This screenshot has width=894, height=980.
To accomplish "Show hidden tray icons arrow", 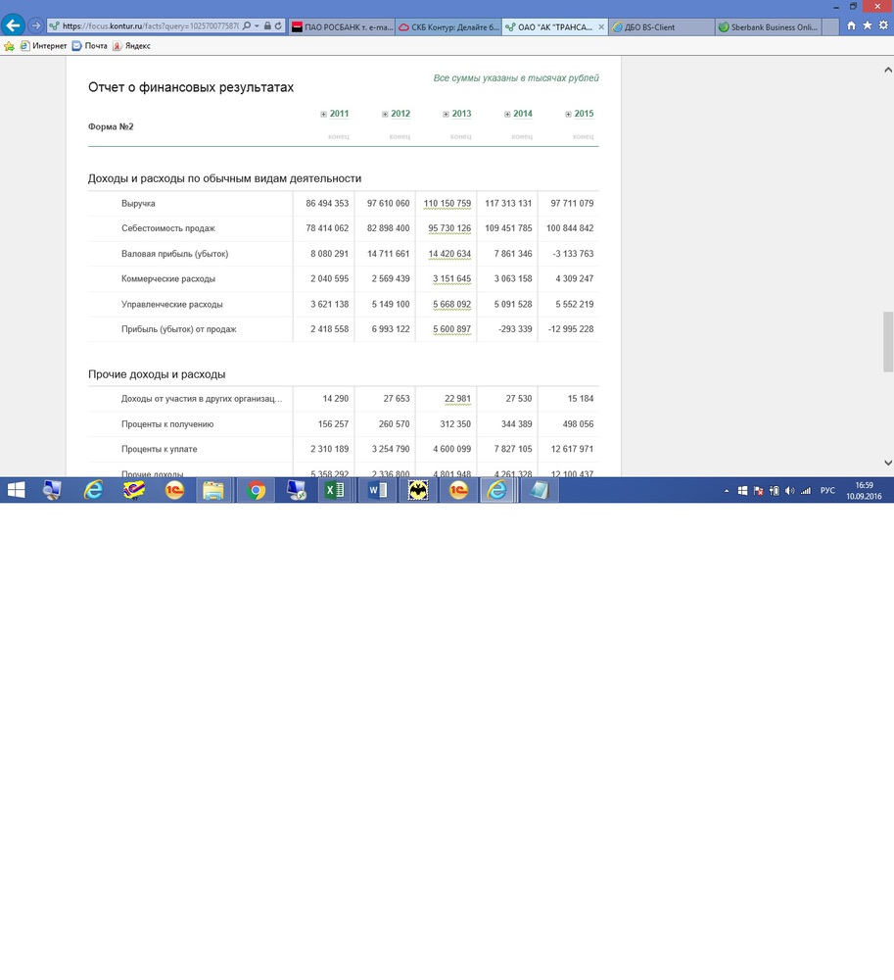I will tap(727, 491).
